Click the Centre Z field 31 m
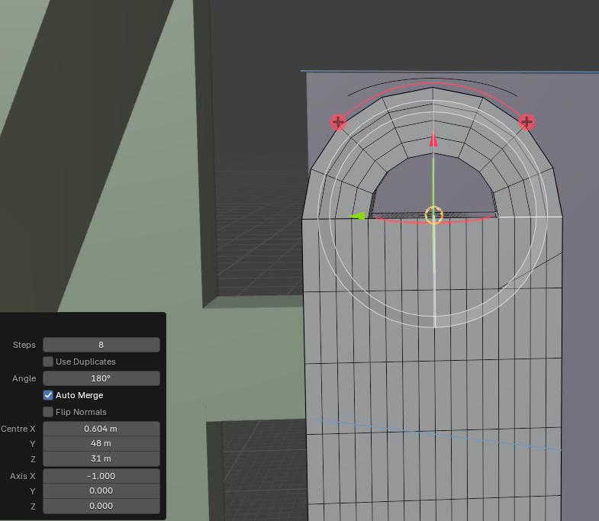The image size is (599, 521). 101,458
